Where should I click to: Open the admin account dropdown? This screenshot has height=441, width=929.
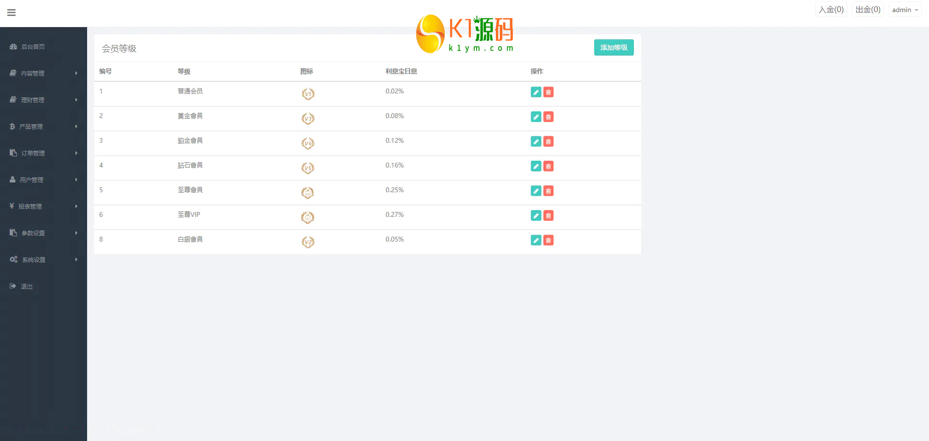[x=905, y=10]
